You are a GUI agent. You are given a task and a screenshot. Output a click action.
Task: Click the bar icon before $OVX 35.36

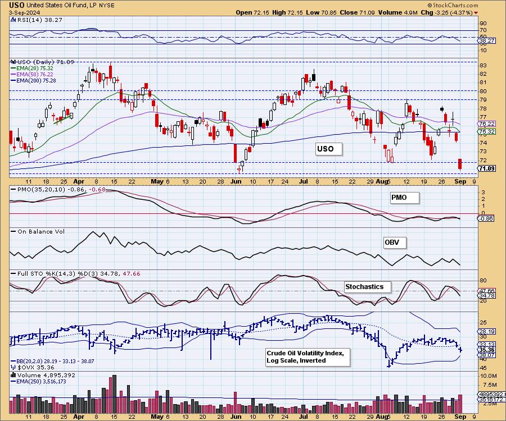(x=13, y=367)
